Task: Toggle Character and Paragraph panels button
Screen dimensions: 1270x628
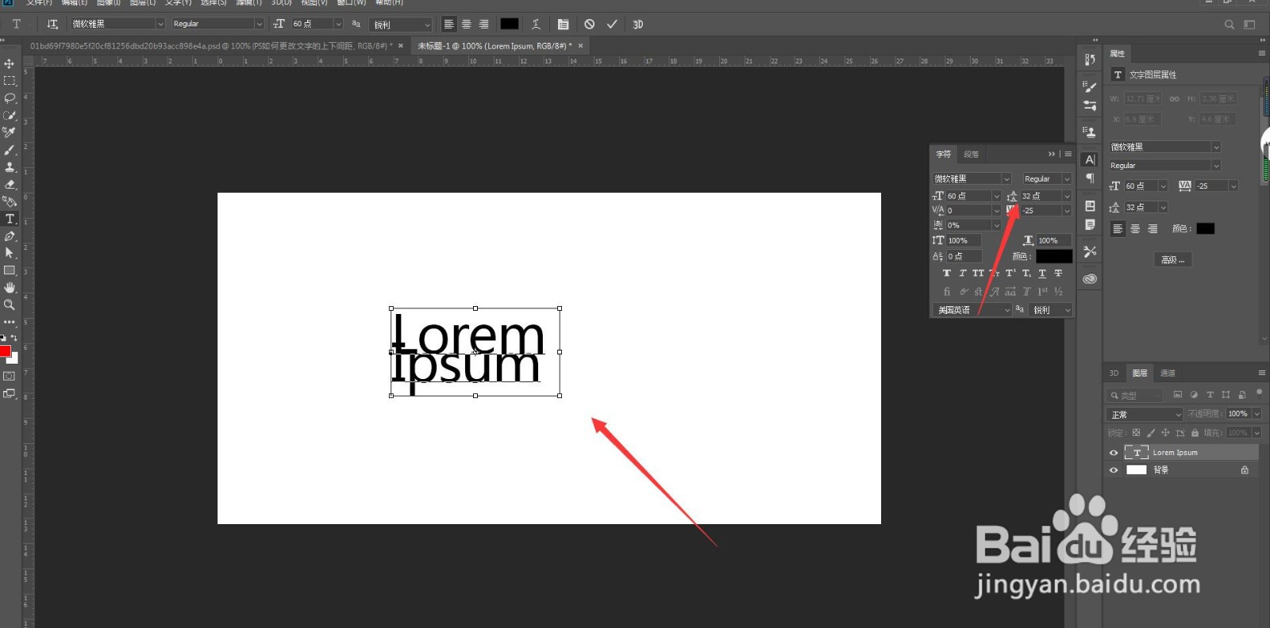Action: pyautogui.click(x=563, y=24)
